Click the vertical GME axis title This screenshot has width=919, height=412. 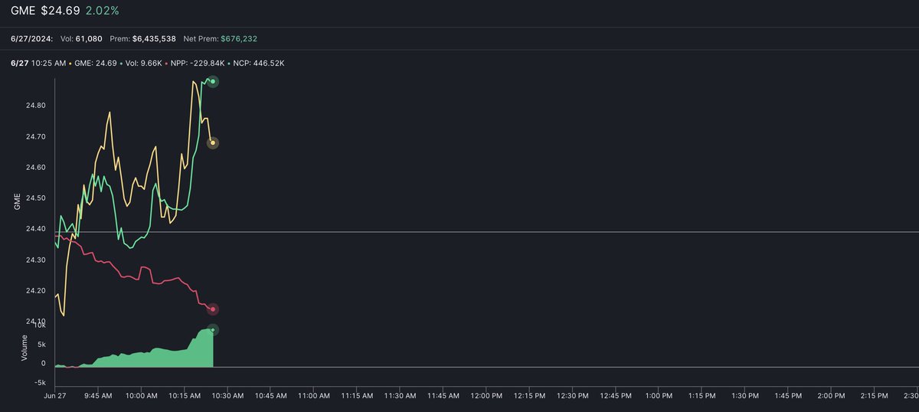pyautogui.click(x=17, y=202)
